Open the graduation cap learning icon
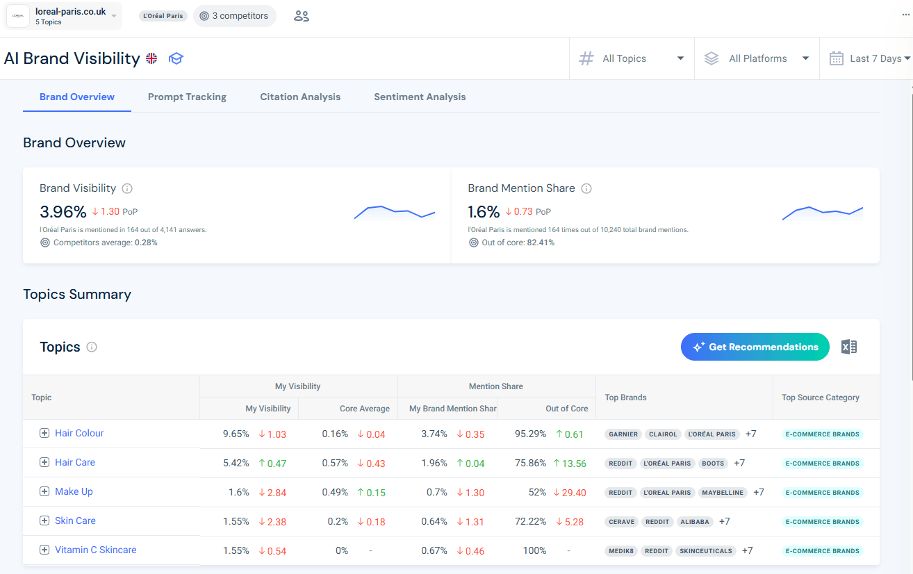Viewport: 913px width, 574px height. coord(176,58)
